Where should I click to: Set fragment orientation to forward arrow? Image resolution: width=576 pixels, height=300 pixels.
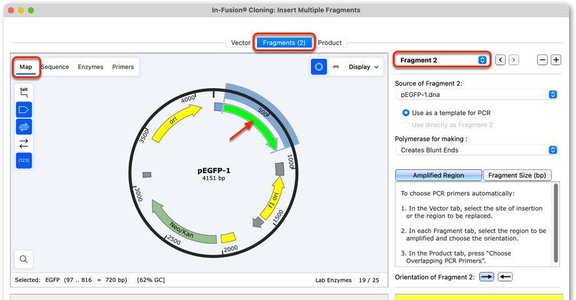pos(487,277)
